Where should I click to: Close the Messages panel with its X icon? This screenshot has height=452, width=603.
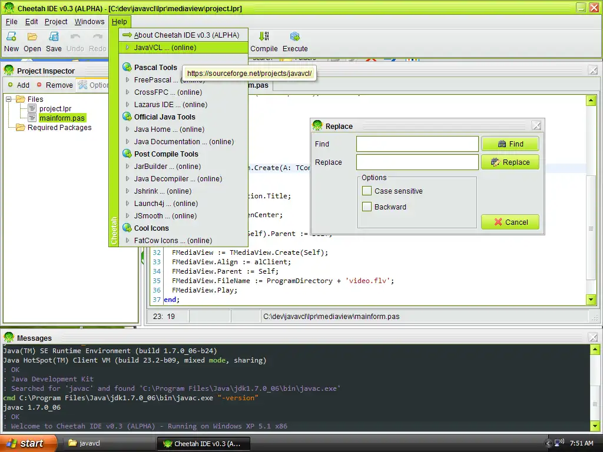593,337
